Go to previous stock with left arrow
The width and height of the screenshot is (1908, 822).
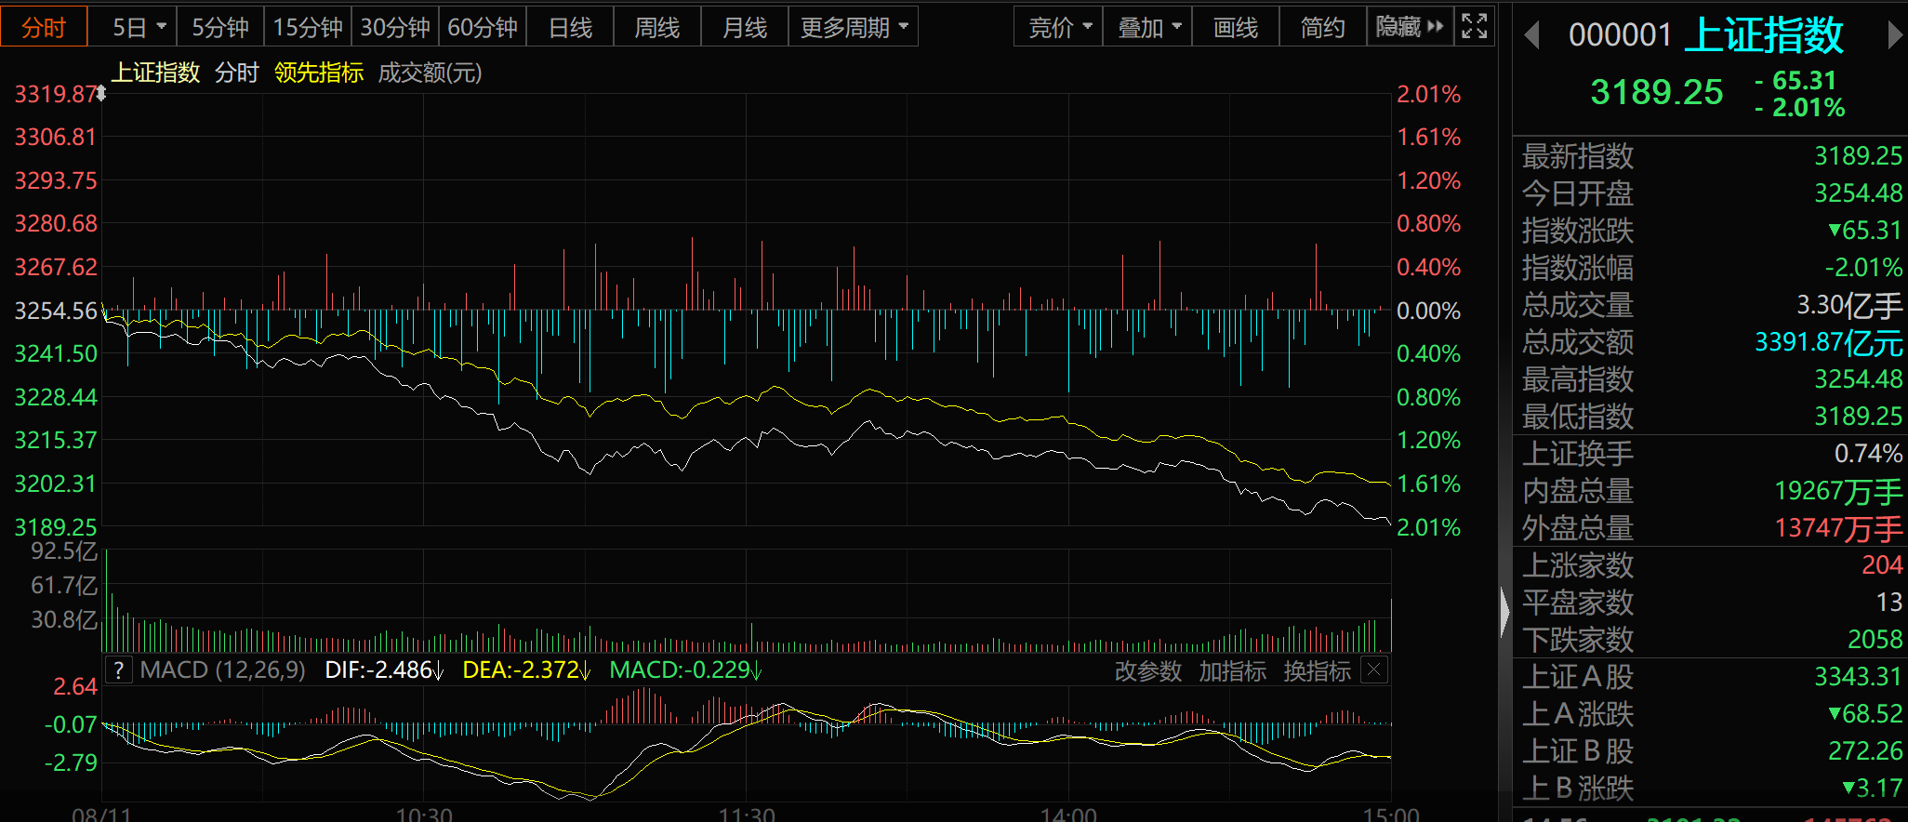click(1532, 35)
